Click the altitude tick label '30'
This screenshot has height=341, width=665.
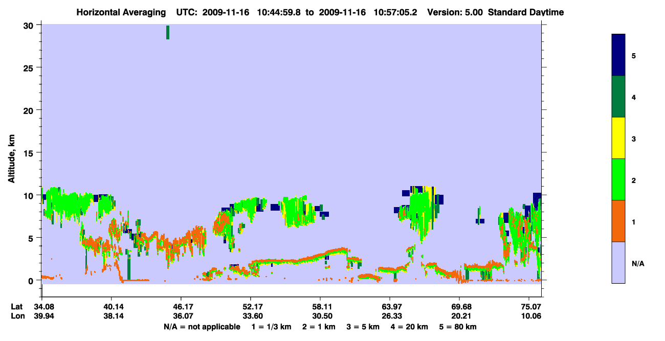(x=30, y=25)
